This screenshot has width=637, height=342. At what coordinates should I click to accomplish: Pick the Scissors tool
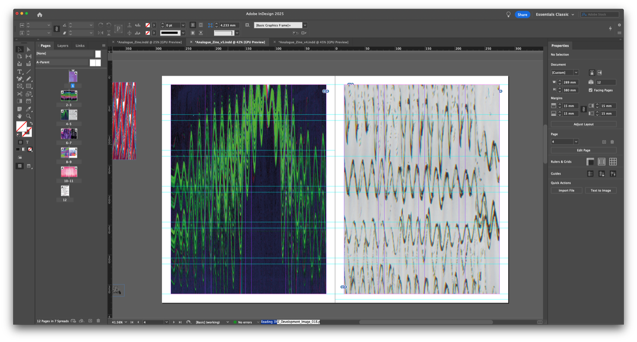tap(19, 94)
